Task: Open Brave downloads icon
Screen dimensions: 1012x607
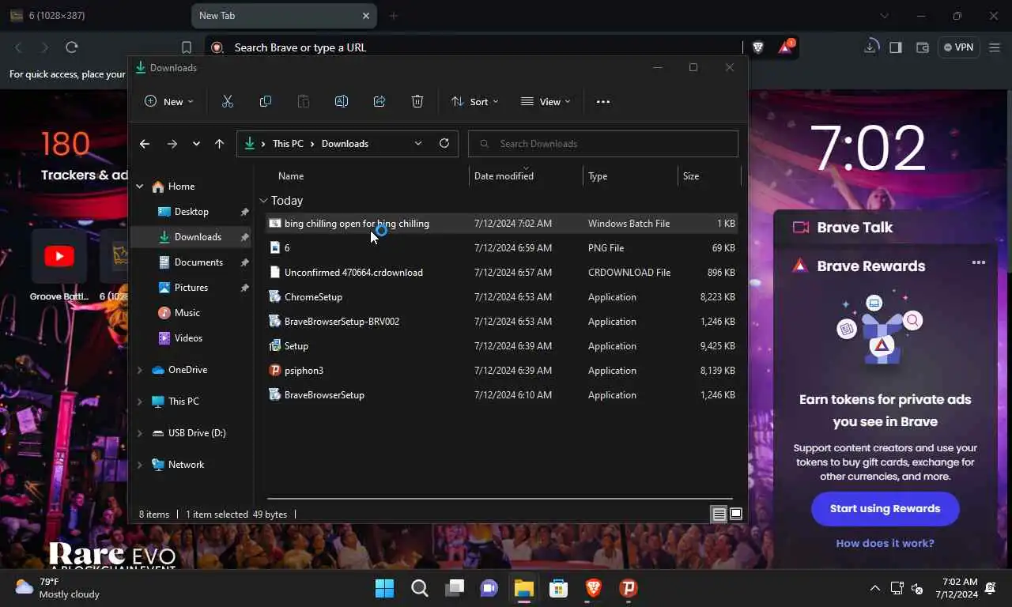Action: [x=870, y=47]
